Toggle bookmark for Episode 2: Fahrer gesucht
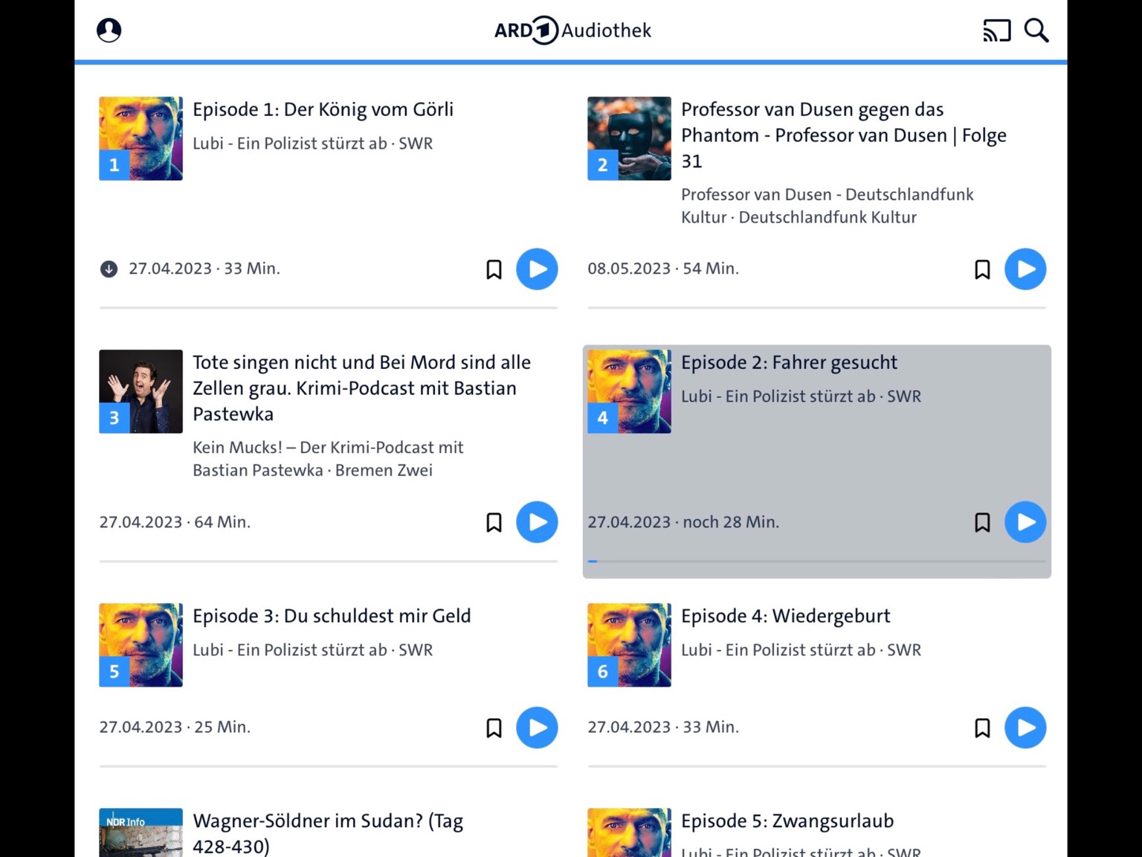The width and height of the screenshot is (1142, 857). click(981, 522)
